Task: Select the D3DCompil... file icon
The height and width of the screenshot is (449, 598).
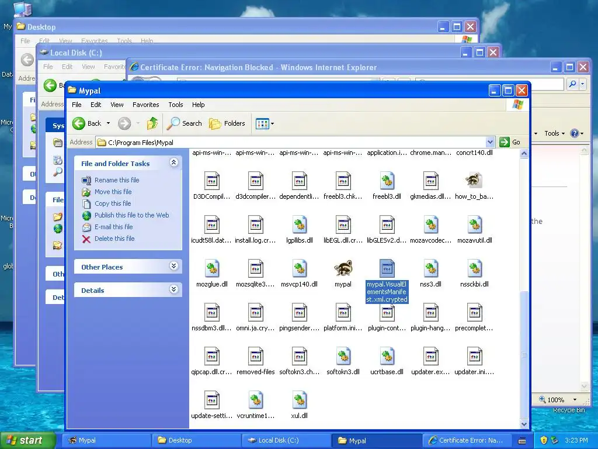Action: click(x=211, y=181)
